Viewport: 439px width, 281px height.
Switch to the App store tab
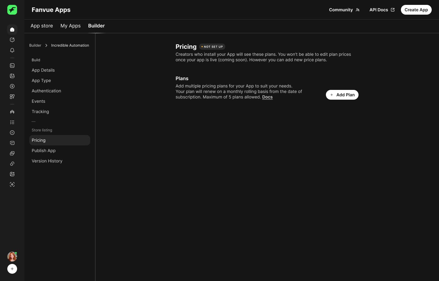click(x=42, y=26)
